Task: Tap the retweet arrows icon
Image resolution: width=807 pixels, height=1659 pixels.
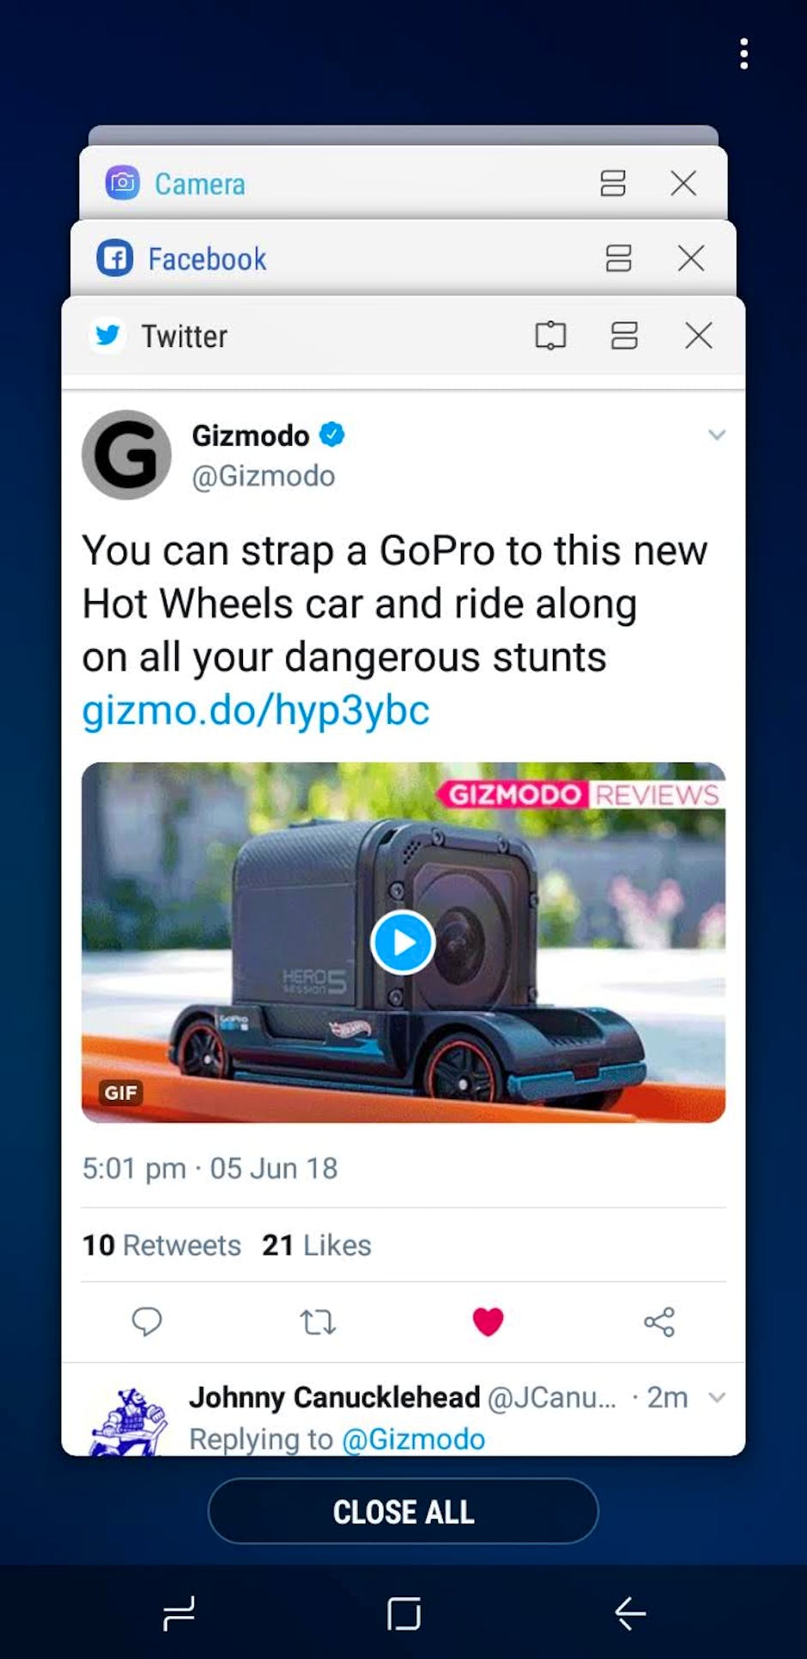Action: tap(318, 1322)
